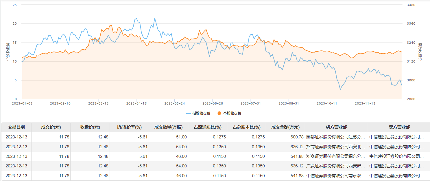
Task: Click the 2023-10-11 x-axis date label
Action: [327, 103]
